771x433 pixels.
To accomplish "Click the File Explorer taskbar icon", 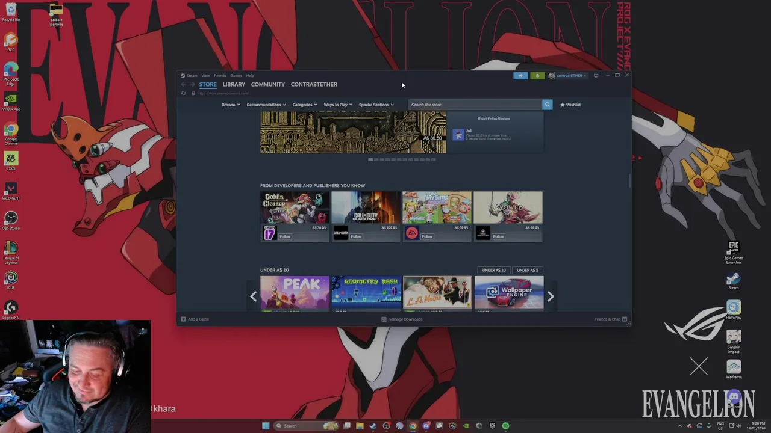I will tap(360, 426).
